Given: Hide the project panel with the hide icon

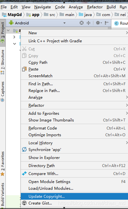Looking at the screenshot, I should (x=107, y=23).
